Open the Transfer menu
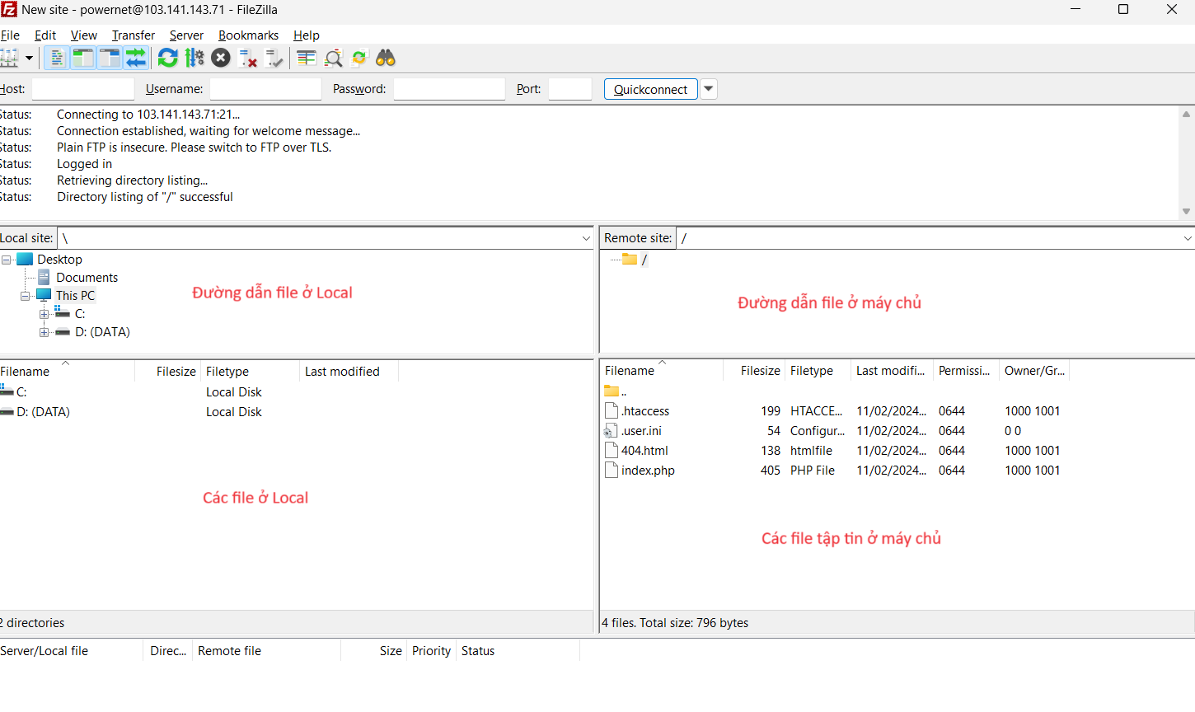Viewport: 1195px width, 712px height. pos(133,35)
